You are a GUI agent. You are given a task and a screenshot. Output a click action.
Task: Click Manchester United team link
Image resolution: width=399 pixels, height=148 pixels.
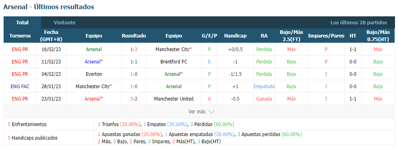[174, 99]
